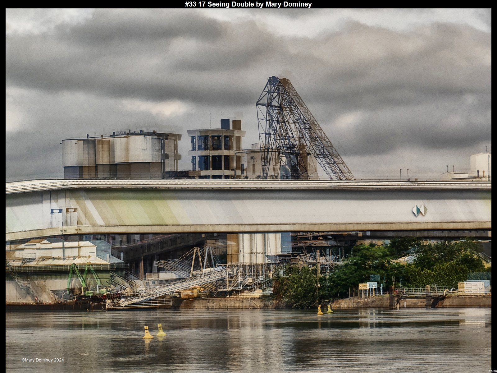Click the small blue window on the bridge's left
The image size is (497, 373).
tap(56, 211)
